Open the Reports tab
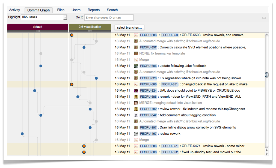 pos(94,10)
